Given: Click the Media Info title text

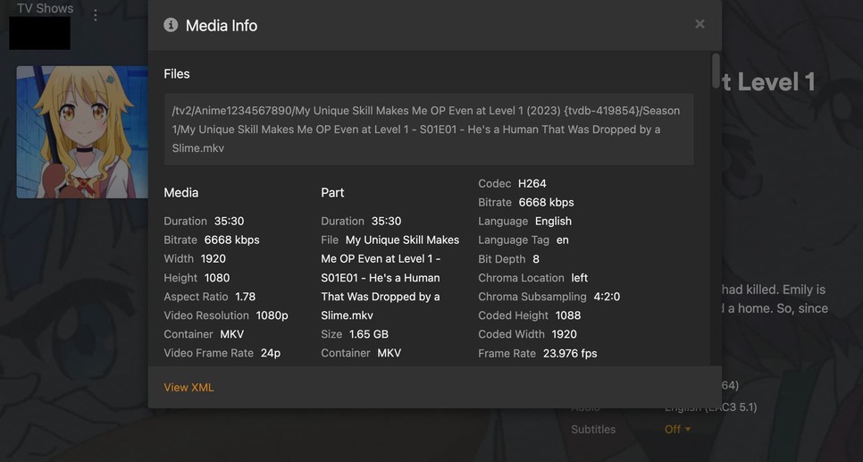Looking at the screenshot, I should coord(222,26).
